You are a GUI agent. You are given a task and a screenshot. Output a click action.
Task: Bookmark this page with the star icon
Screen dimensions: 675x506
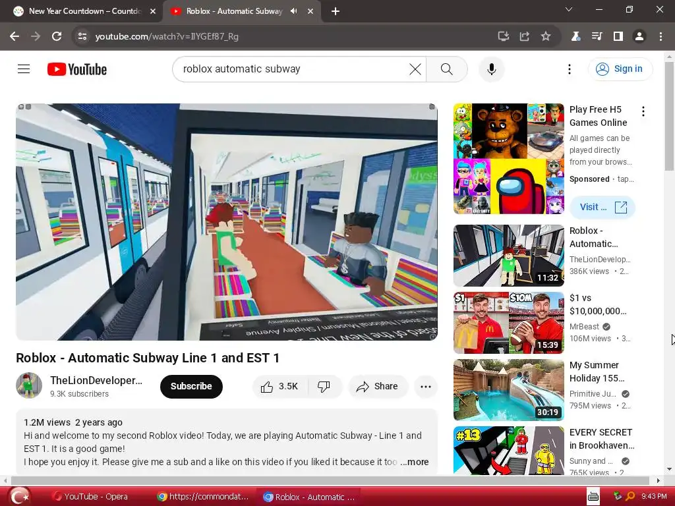tap(546, 37)
